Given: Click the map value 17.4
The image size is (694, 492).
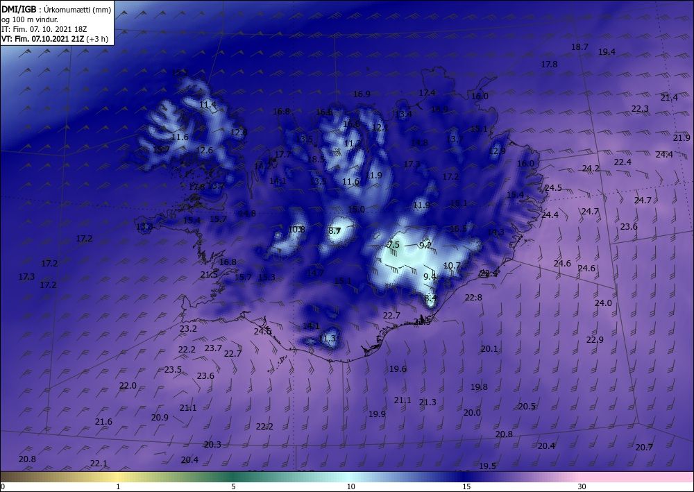Looking at the screenshot, I should point(427,93).
